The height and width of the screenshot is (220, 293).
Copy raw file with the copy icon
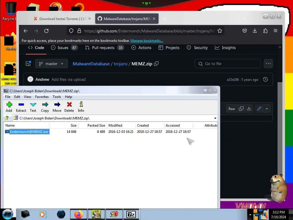pos(241,109)
